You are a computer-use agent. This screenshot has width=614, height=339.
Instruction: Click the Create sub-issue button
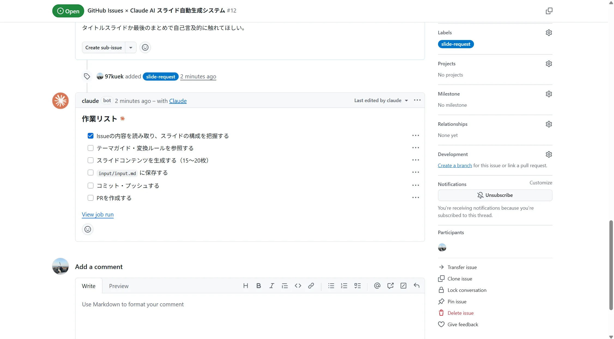click(x=104, y=47)
